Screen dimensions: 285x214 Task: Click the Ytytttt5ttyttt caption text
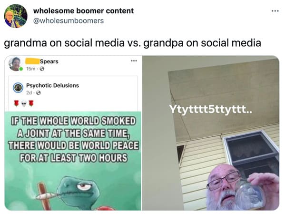[211, 110]
